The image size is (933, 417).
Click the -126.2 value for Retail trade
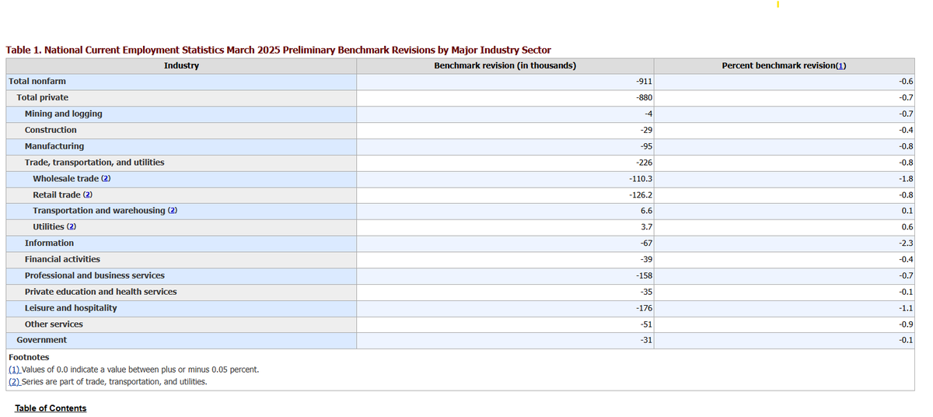(641, 195)
